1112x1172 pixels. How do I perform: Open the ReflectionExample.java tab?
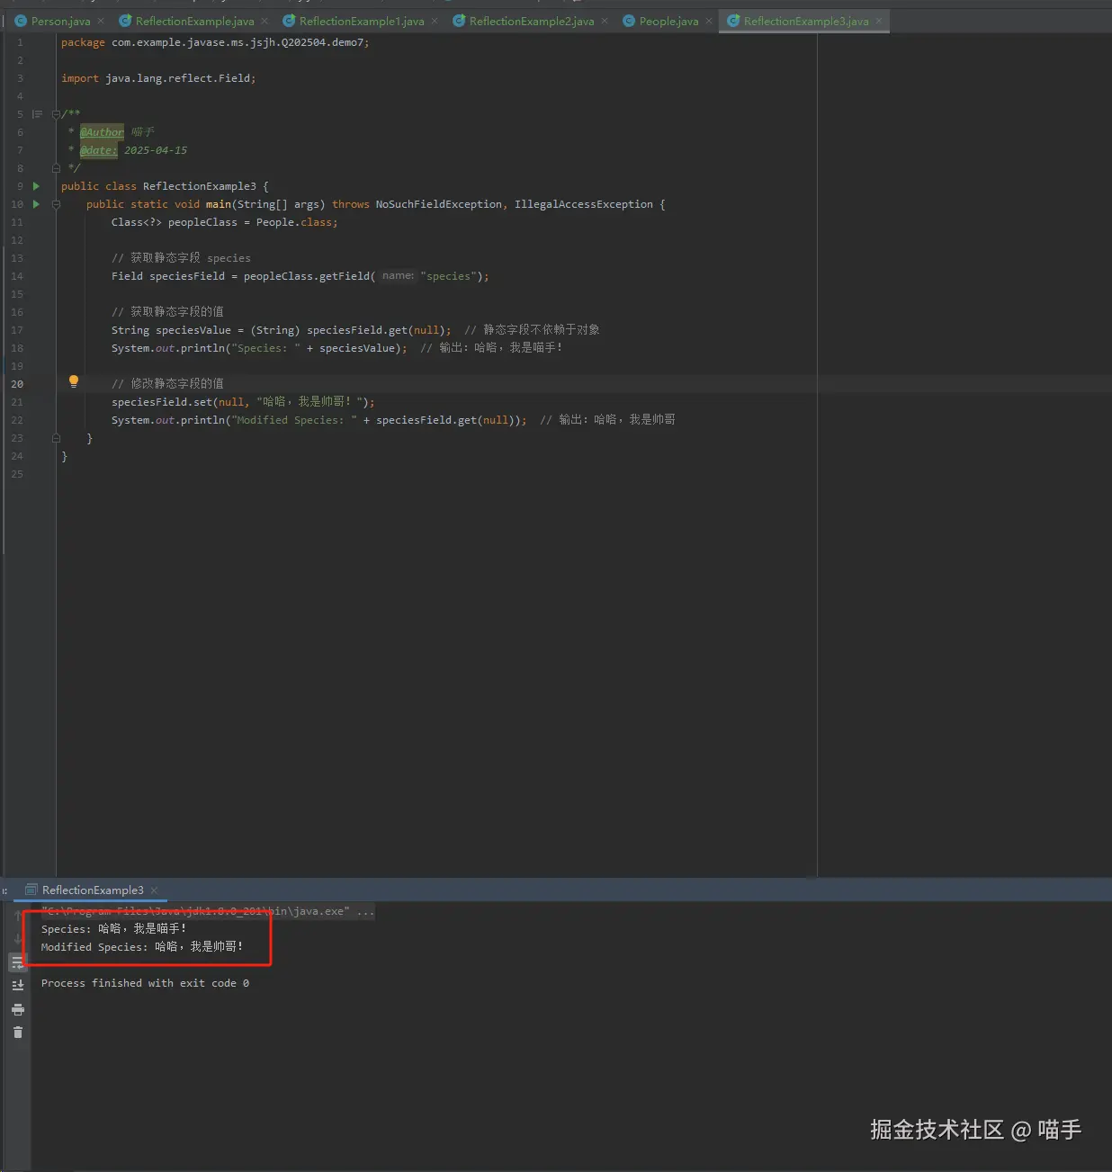[x=194, y=21]
